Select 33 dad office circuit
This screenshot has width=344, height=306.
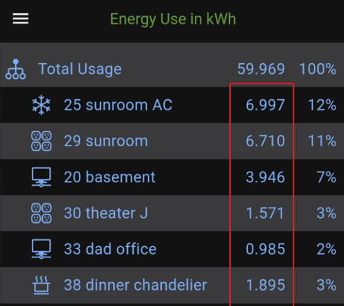click(x=172, y=249)
